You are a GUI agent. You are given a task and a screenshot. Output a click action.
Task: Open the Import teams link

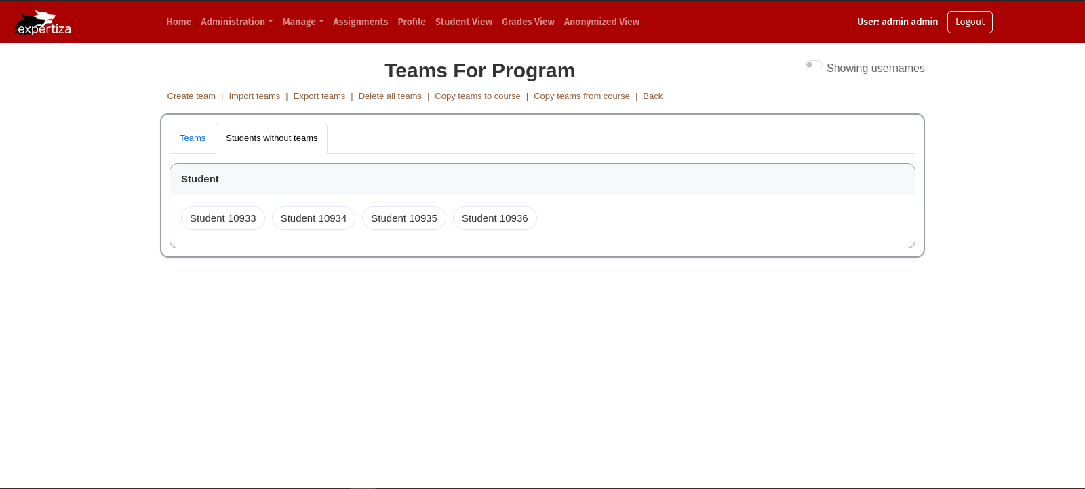[254, 96]
